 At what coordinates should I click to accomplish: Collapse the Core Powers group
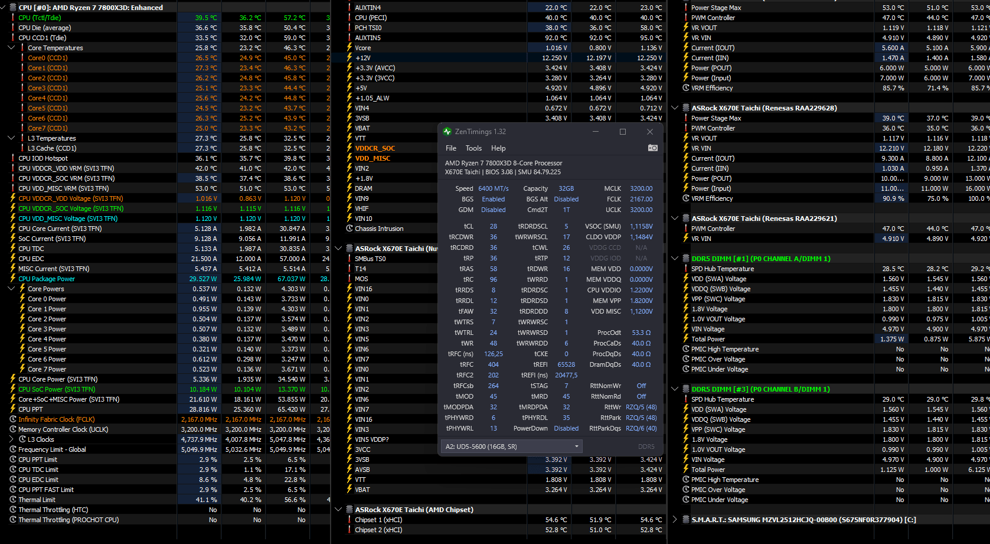point(11,289)
